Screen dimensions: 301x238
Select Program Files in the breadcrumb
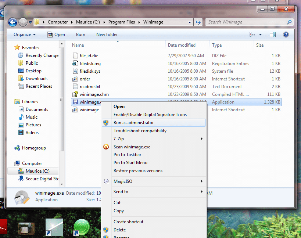coord(122,22)
